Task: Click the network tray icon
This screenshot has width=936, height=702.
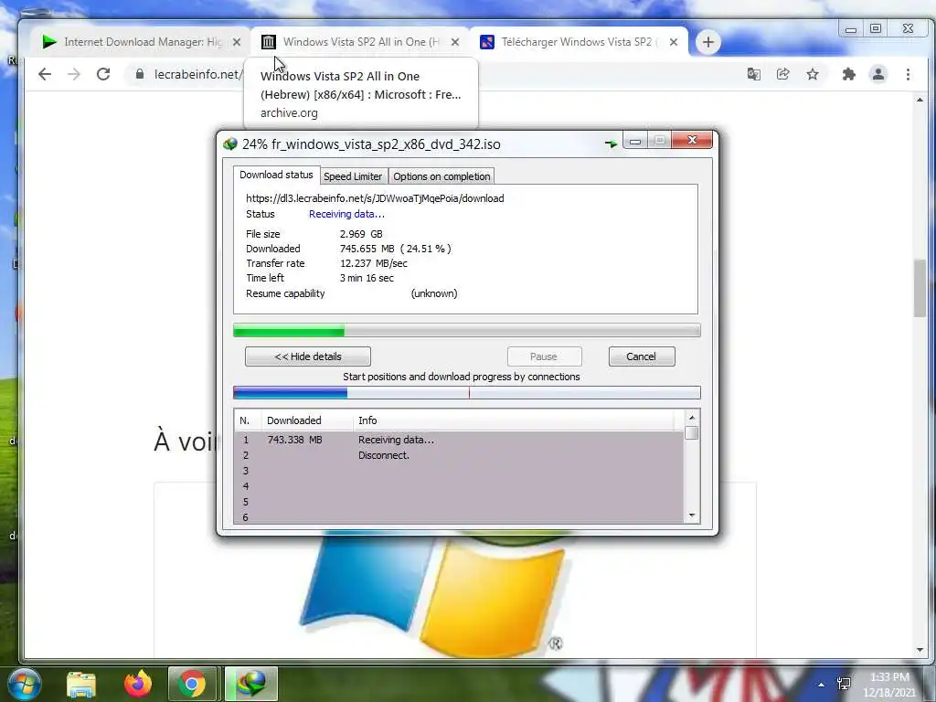Action: 844,684
